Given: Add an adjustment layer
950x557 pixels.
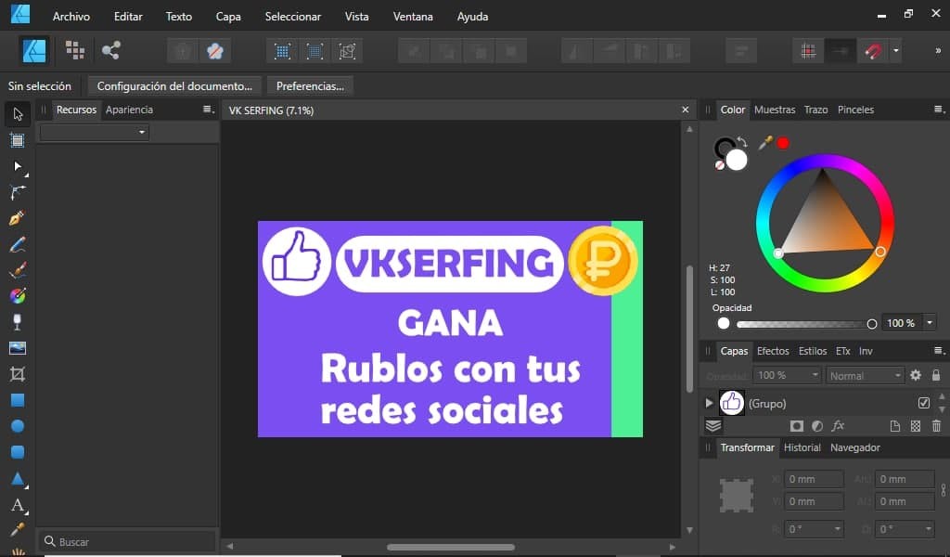Looking at the screenshot, I should 816,426.
